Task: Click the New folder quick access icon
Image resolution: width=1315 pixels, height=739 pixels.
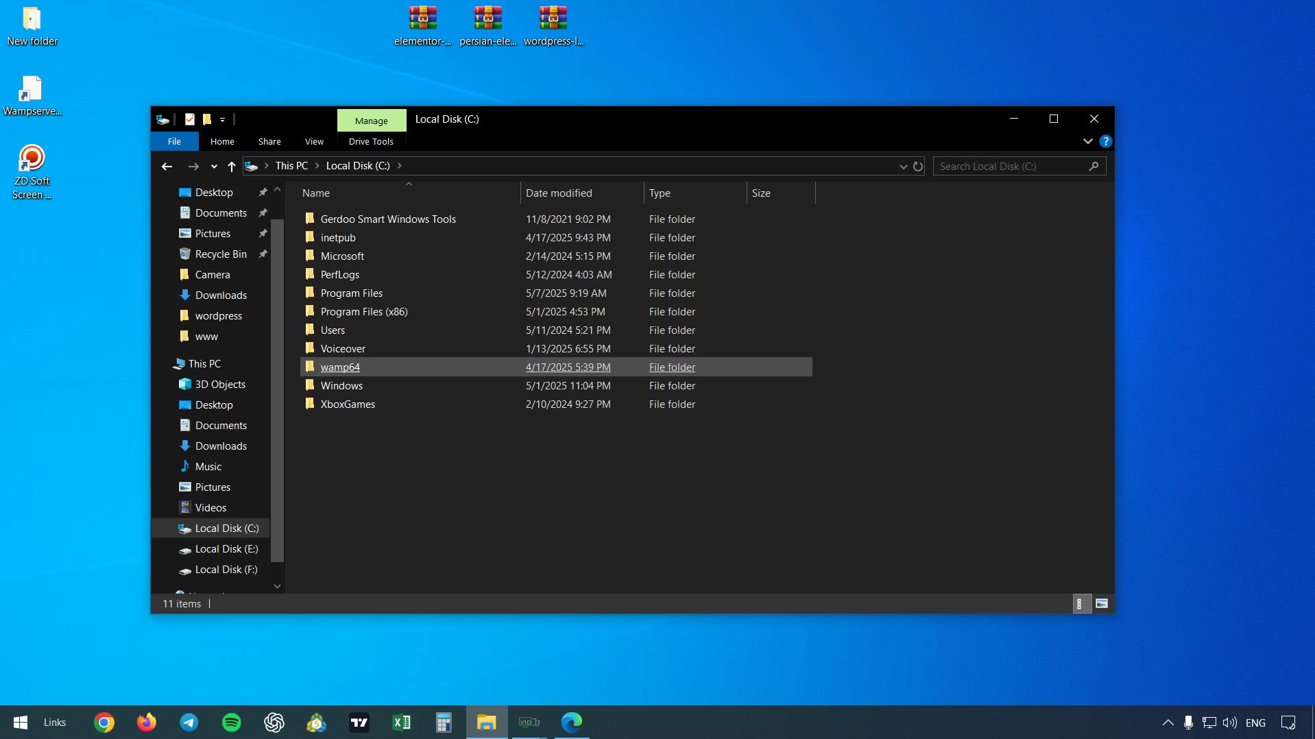Action: click(207, 119)
